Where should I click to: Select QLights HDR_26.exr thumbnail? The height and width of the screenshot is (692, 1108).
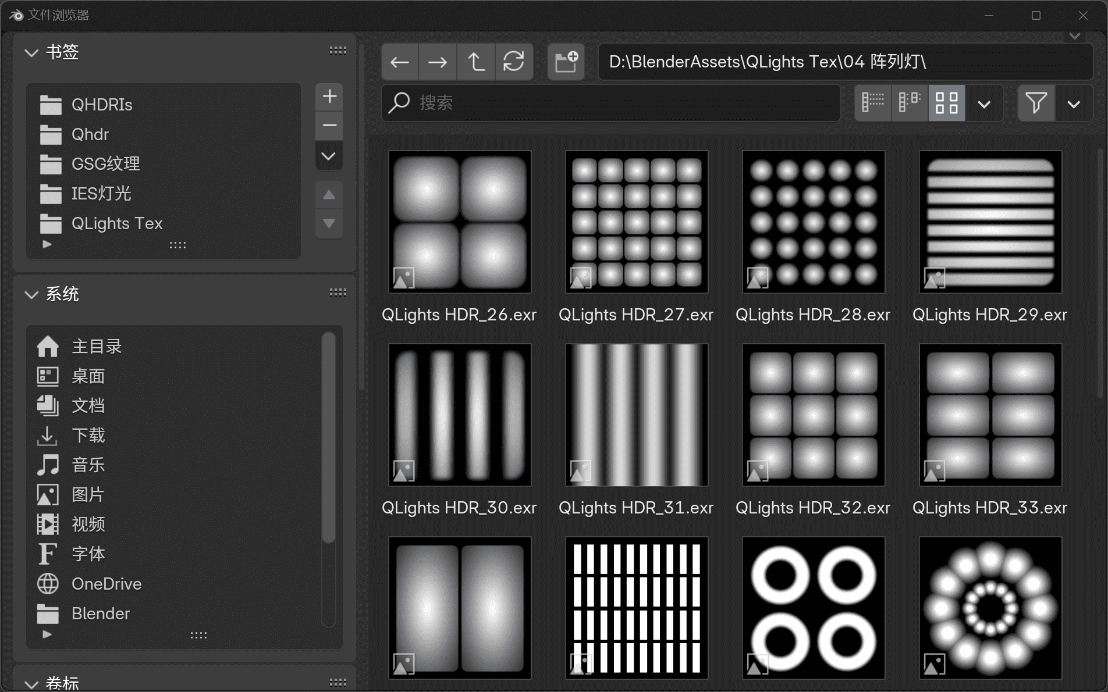(460, 222)
